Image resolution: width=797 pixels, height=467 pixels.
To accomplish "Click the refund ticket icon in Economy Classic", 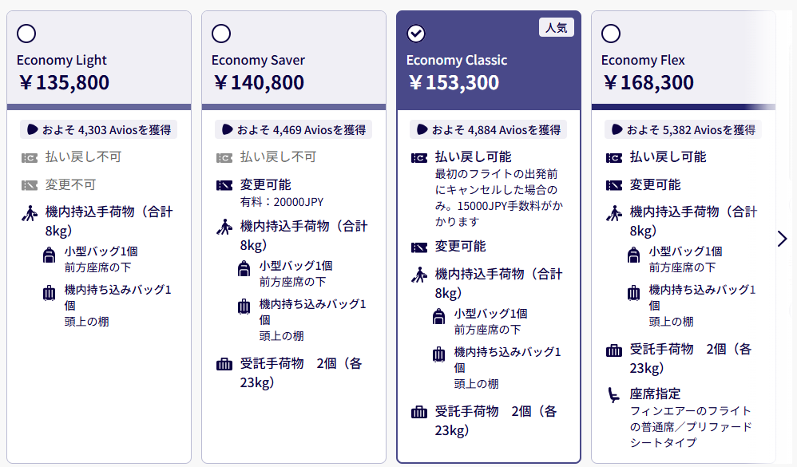I will click(418, 158).
